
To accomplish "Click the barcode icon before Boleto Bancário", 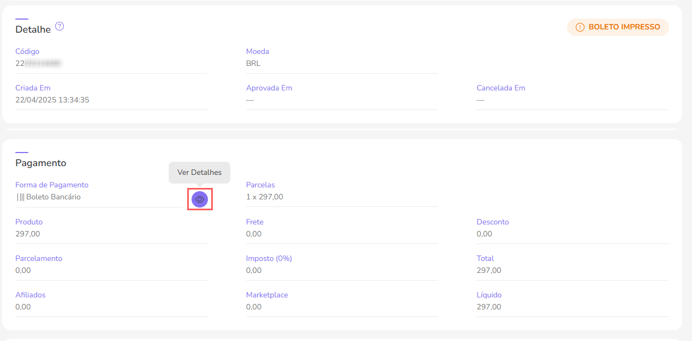I will click(x=20, y=197).
